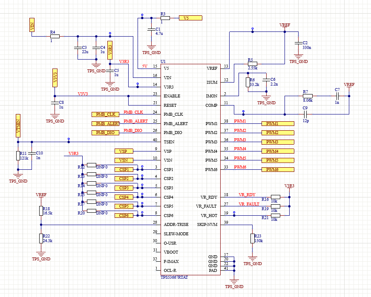Image resolution: width=371 pixels, height=297 pixels.
Task: Select pull-up resistor R19 symbol
Action: pos(276,206)
